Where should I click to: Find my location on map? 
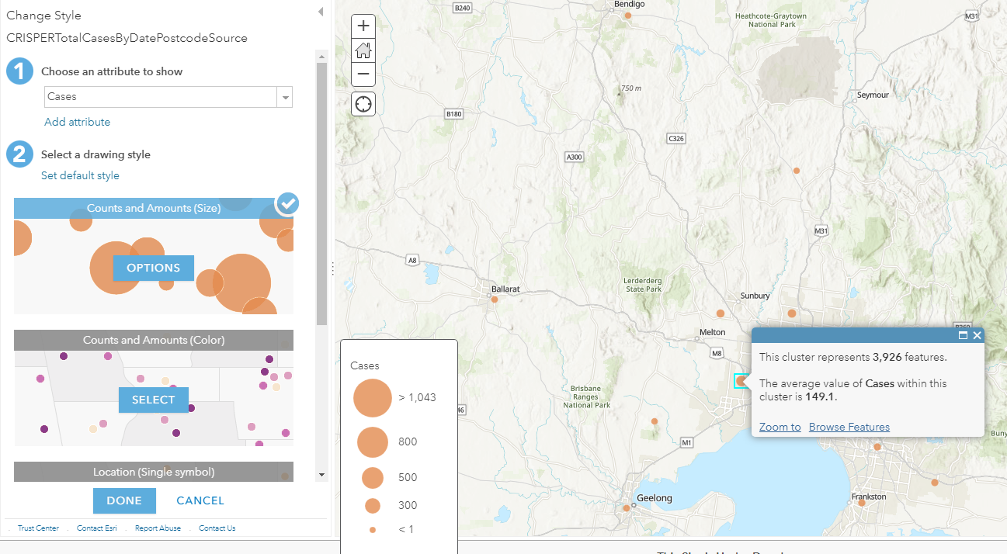pos(363,103)
